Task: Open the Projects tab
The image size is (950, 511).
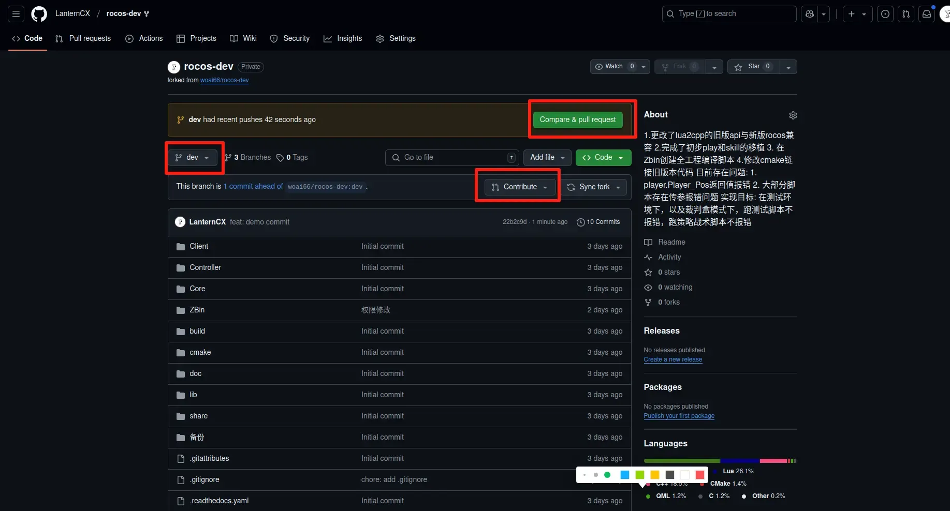Action: click(197, 39)
